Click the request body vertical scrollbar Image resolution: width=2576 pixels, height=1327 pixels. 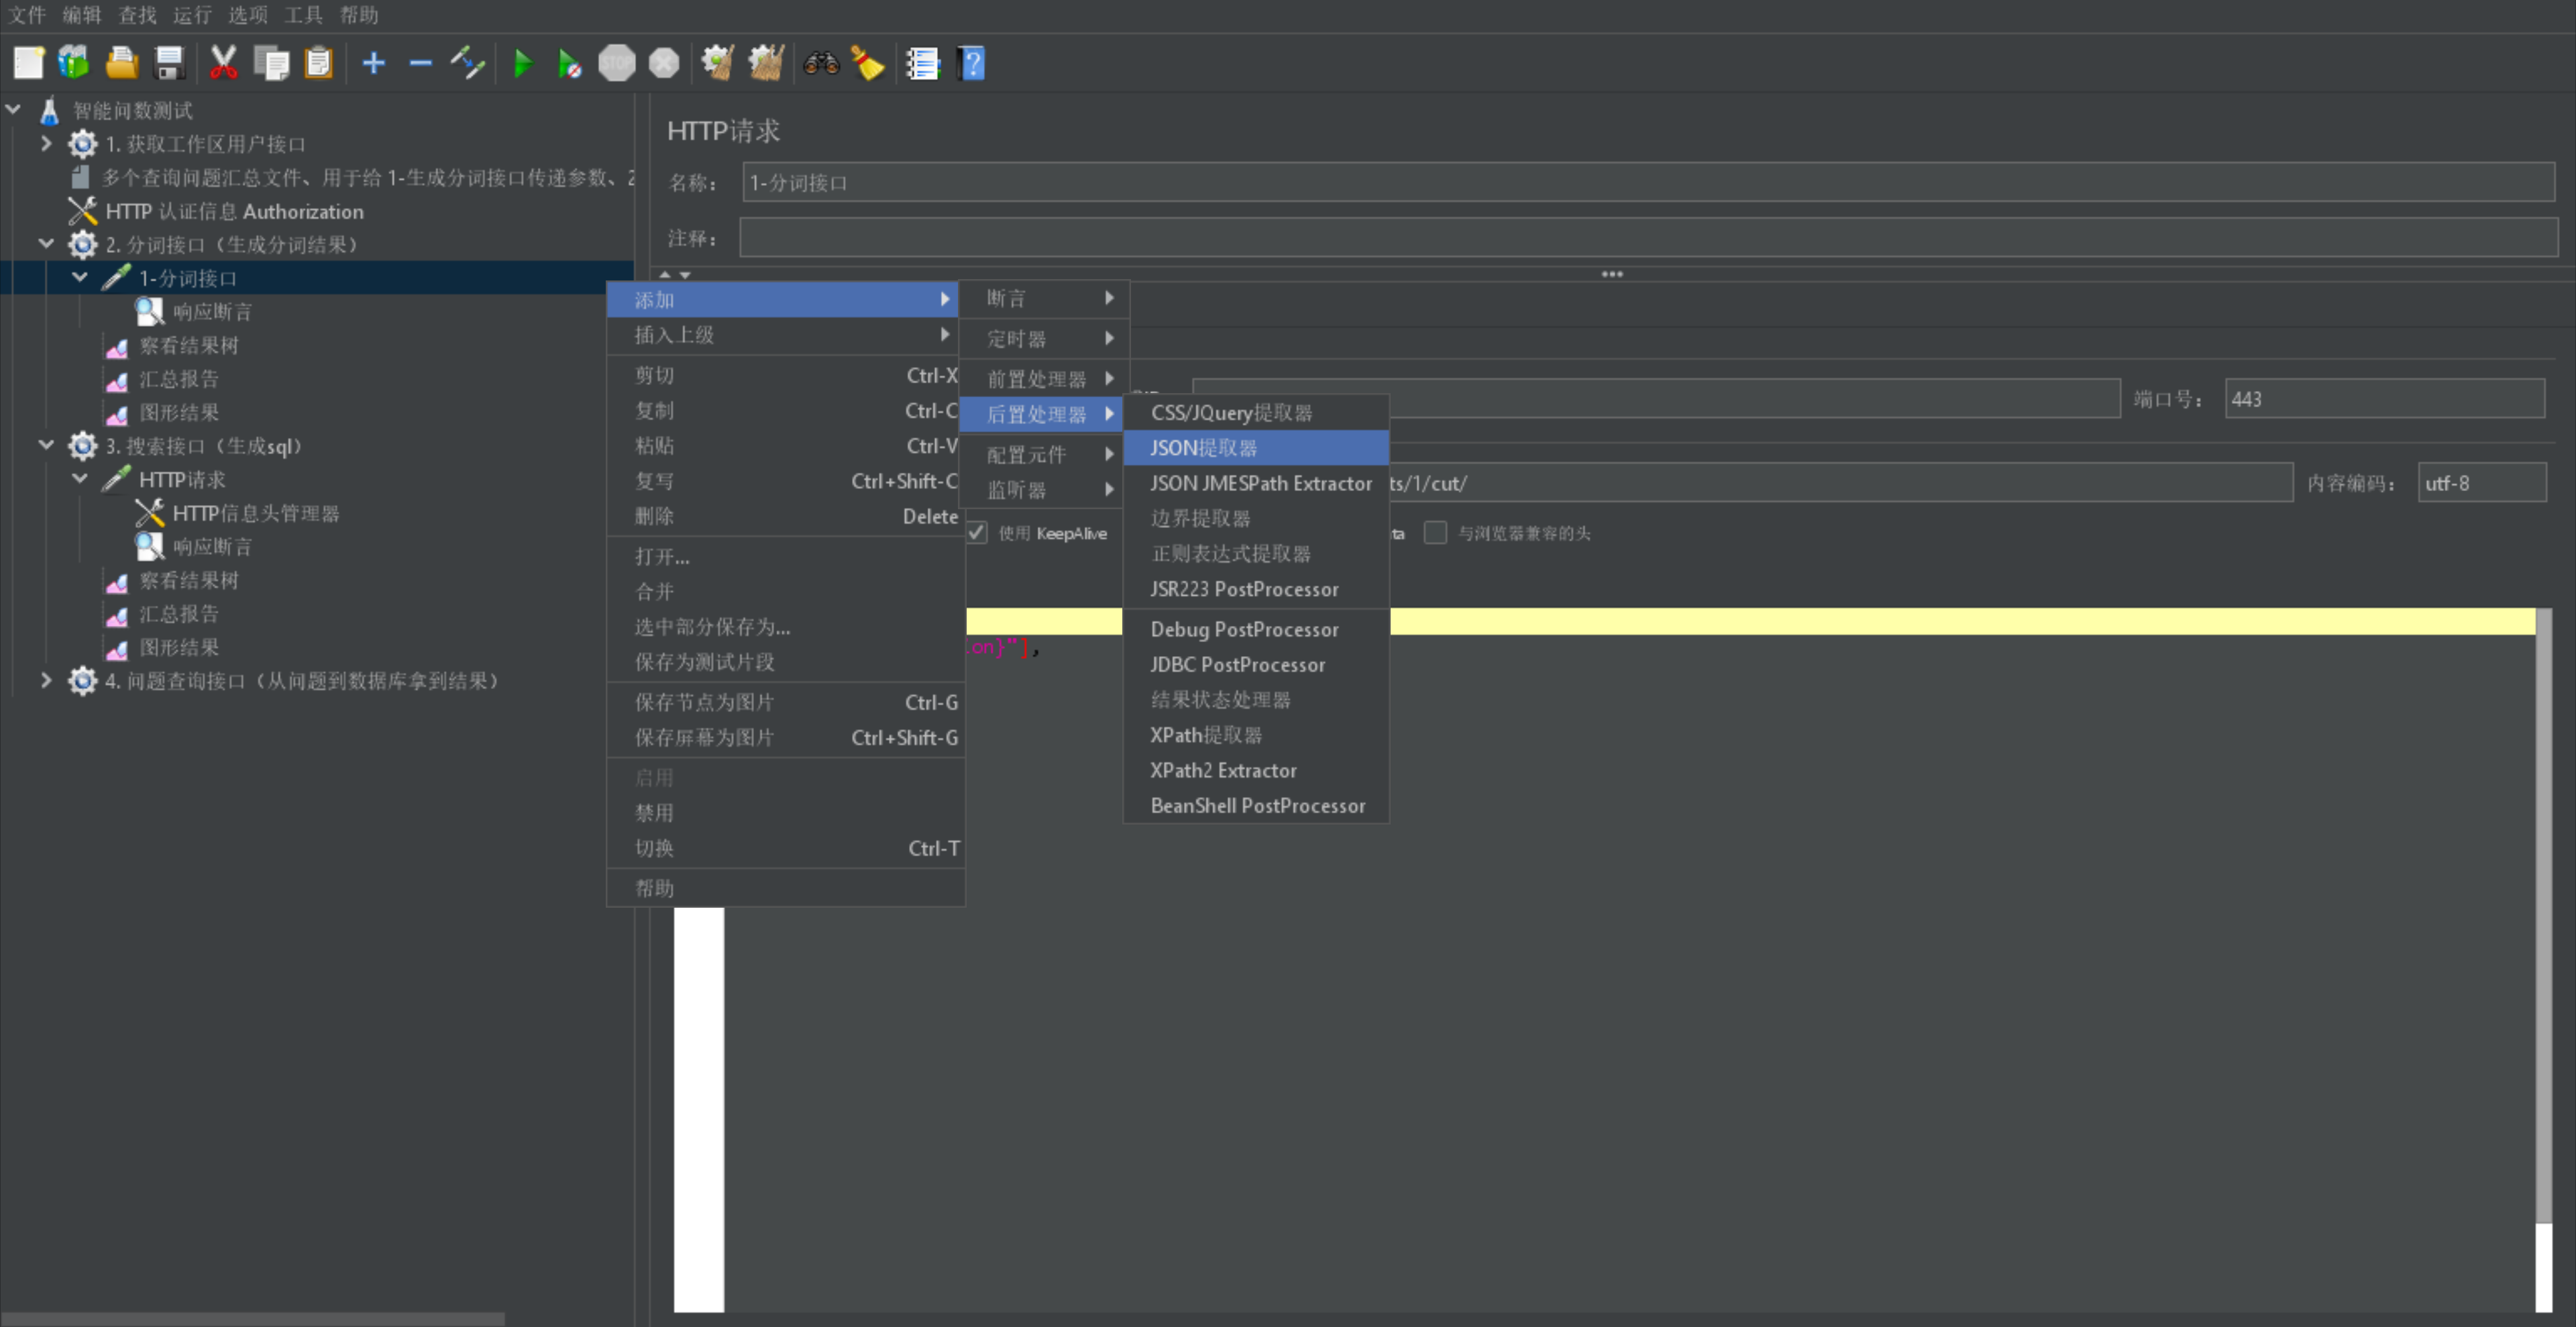[x=2543, y=915]
